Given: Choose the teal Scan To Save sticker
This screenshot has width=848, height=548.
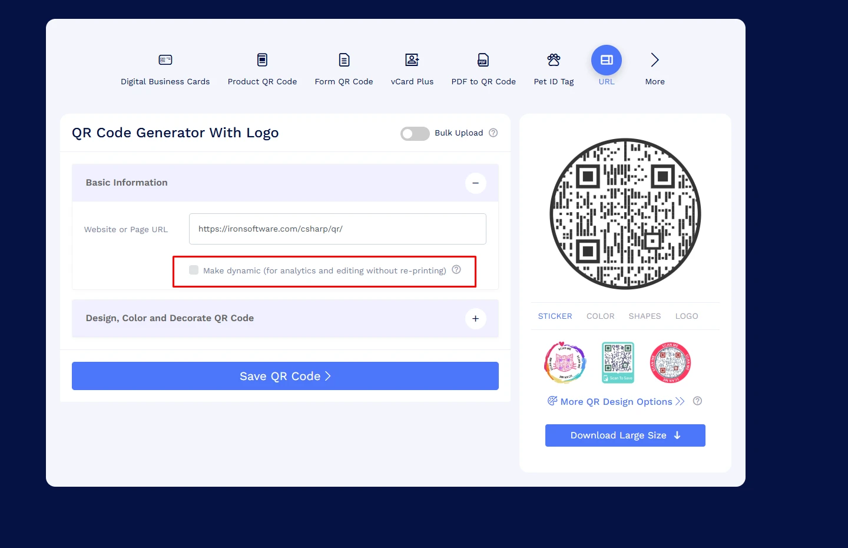Looking at the screenshot, I should 618,362.
